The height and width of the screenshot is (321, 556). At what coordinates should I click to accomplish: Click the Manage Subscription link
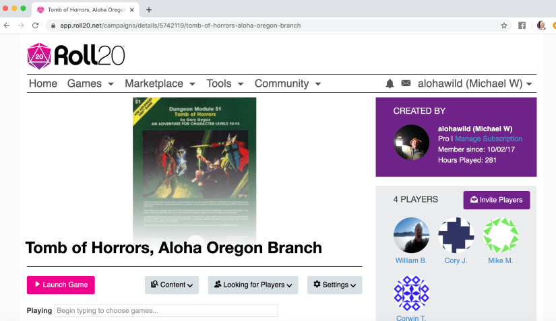click(x=489, y=139)
